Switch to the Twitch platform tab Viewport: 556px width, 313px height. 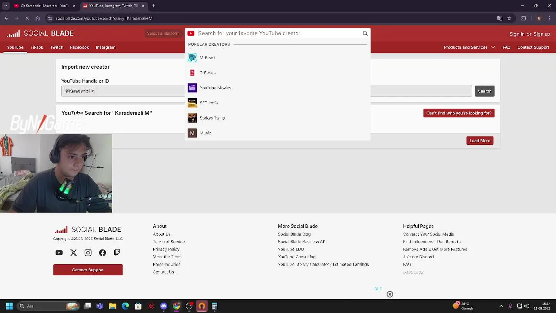click(x=56, y=47)
